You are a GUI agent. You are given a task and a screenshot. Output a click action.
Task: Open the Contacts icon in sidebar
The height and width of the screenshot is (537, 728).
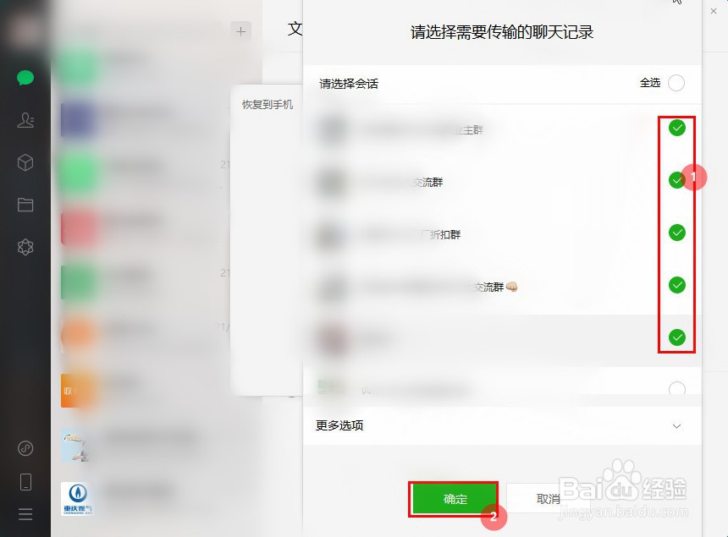pyautogui.click(x=25, y=120)
